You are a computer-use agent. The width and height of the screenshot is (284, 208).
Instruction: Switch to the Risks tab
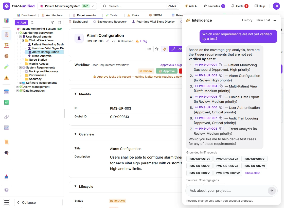(133, 15)
